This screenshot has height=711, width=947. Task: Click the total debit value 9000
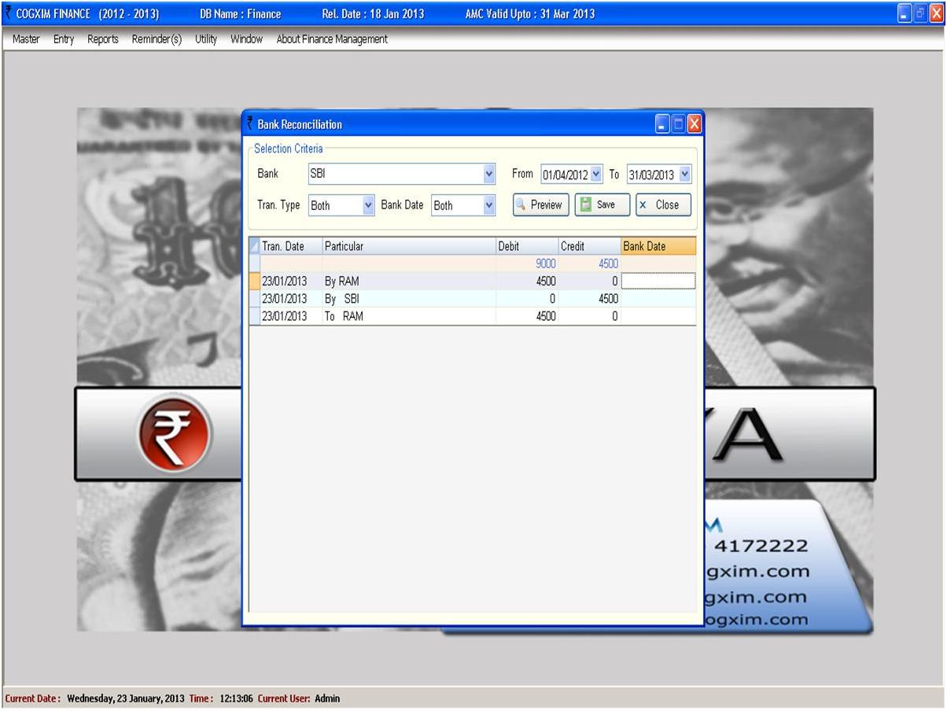point(545,264)
